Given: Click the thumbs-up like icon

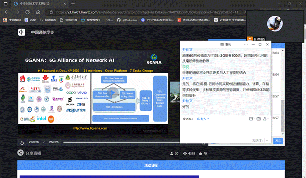Looking at the screenshot, I should (200, 153).
